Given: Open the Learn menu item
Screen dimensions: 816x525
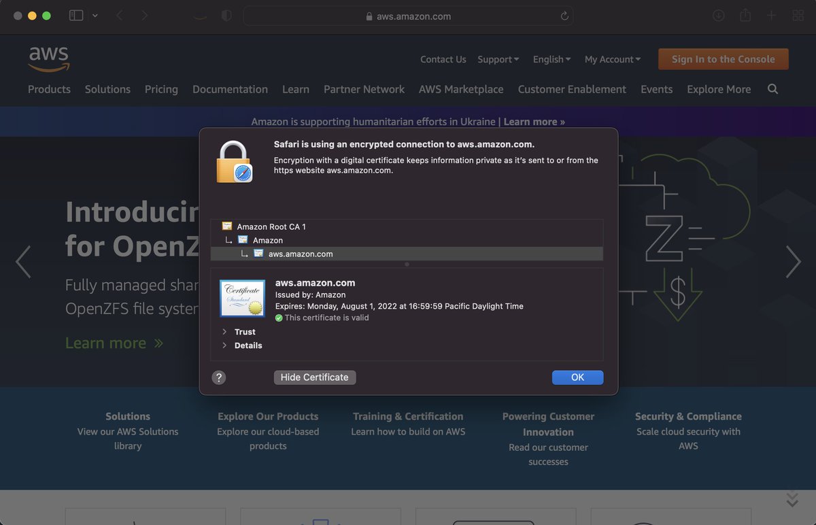Looking at the screenshot, I should click(x=296, y=89).
